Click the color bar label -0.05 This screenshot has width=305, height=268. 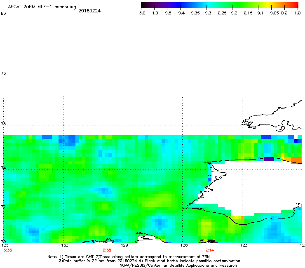(273, 13)
